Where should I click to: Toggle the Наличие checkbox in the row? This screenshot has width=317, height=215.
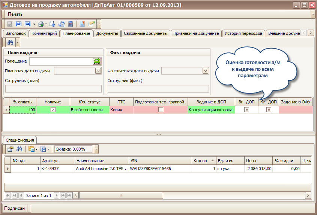(x=53, y=110)
